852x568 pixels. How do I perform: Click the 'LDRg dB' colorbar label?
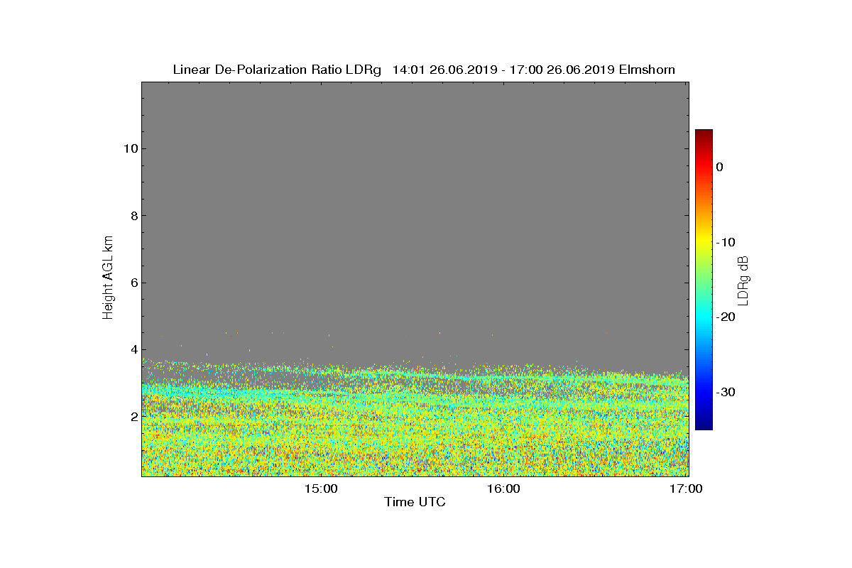[743, 280]
